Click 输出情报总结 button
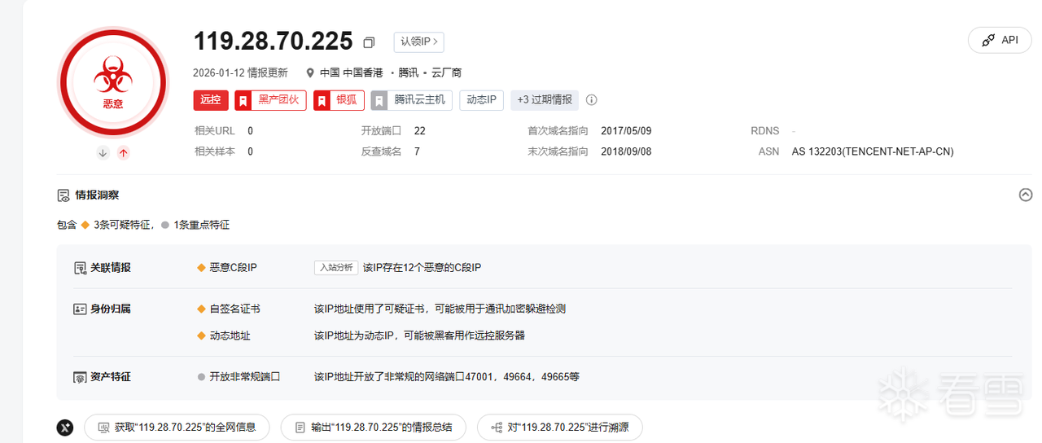Viewport: 1042px width, 443px height. coord(373,428)
